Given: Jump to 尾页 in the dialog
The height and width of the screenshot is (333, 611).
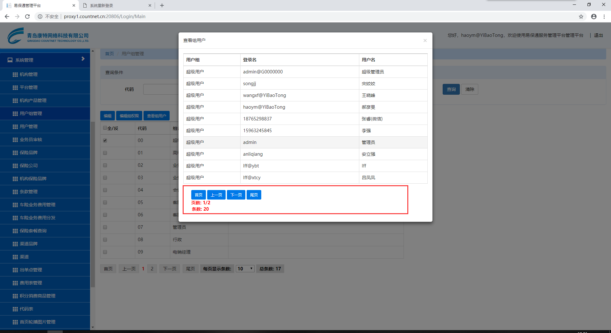Looking at the screenshot, I should pyautogui.click(x=254, y=195).
